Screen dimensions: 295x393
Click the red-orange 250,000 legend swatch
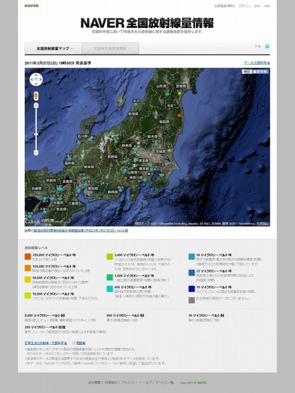click(27, 257)
